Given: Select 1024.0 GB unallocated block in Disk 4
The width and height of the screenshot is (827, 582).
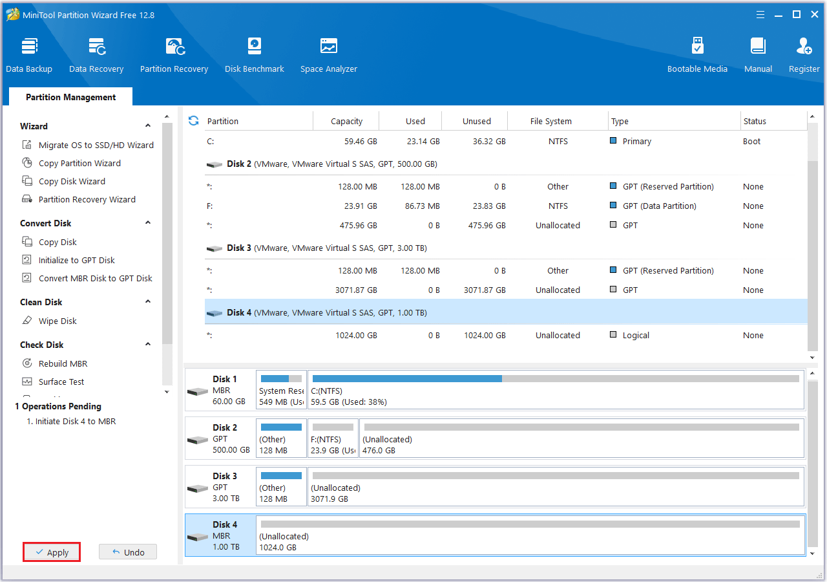Looking at the screenshot, I should tap(530, 535).
